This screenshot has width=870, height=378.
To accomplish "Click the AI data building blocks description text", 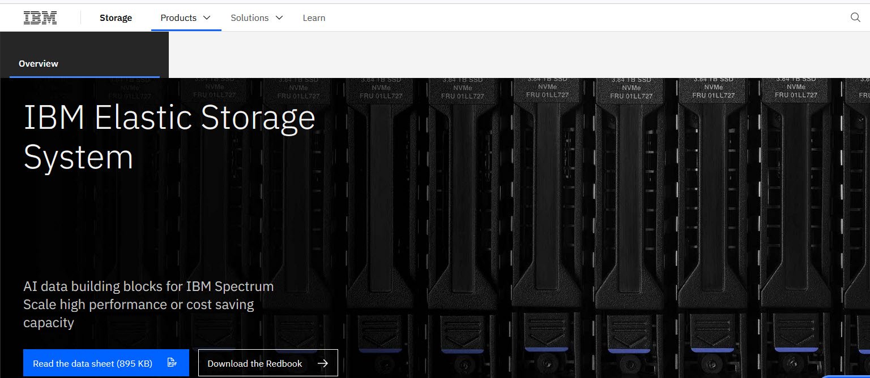I will (x=148, y=305).
